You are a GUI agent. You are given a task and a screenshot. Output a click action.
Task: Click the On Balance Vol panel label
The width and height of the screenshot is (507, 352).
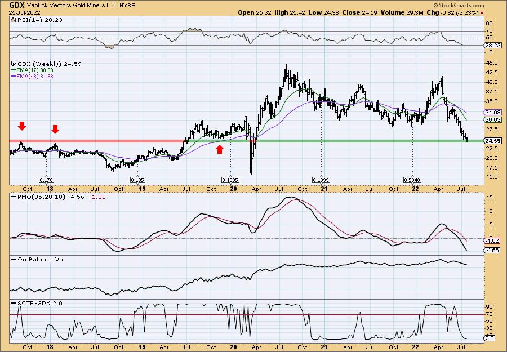41,259
